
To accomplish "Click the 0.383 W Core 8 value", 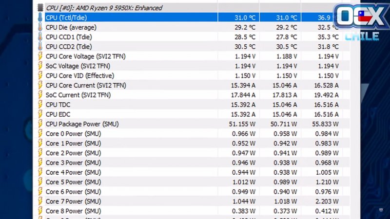I will click(243, 211).
